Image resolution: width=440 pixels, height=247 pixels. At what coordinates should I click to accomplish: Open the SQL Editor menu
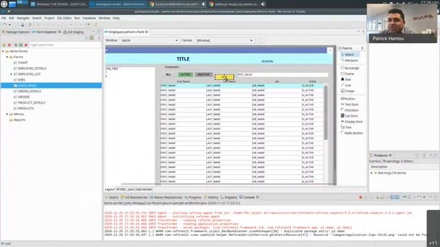(x=64, y=18)
